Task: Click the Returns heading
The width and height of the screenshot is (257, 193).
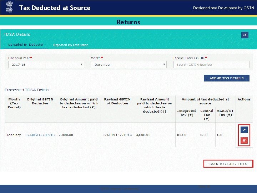Action: coord(128,22)
